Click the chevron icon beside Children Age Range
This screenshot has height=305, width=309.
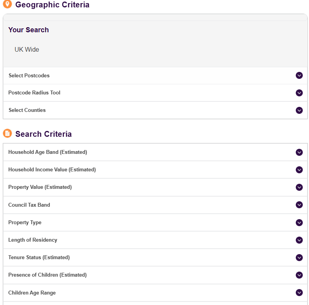tap(299, 293)
